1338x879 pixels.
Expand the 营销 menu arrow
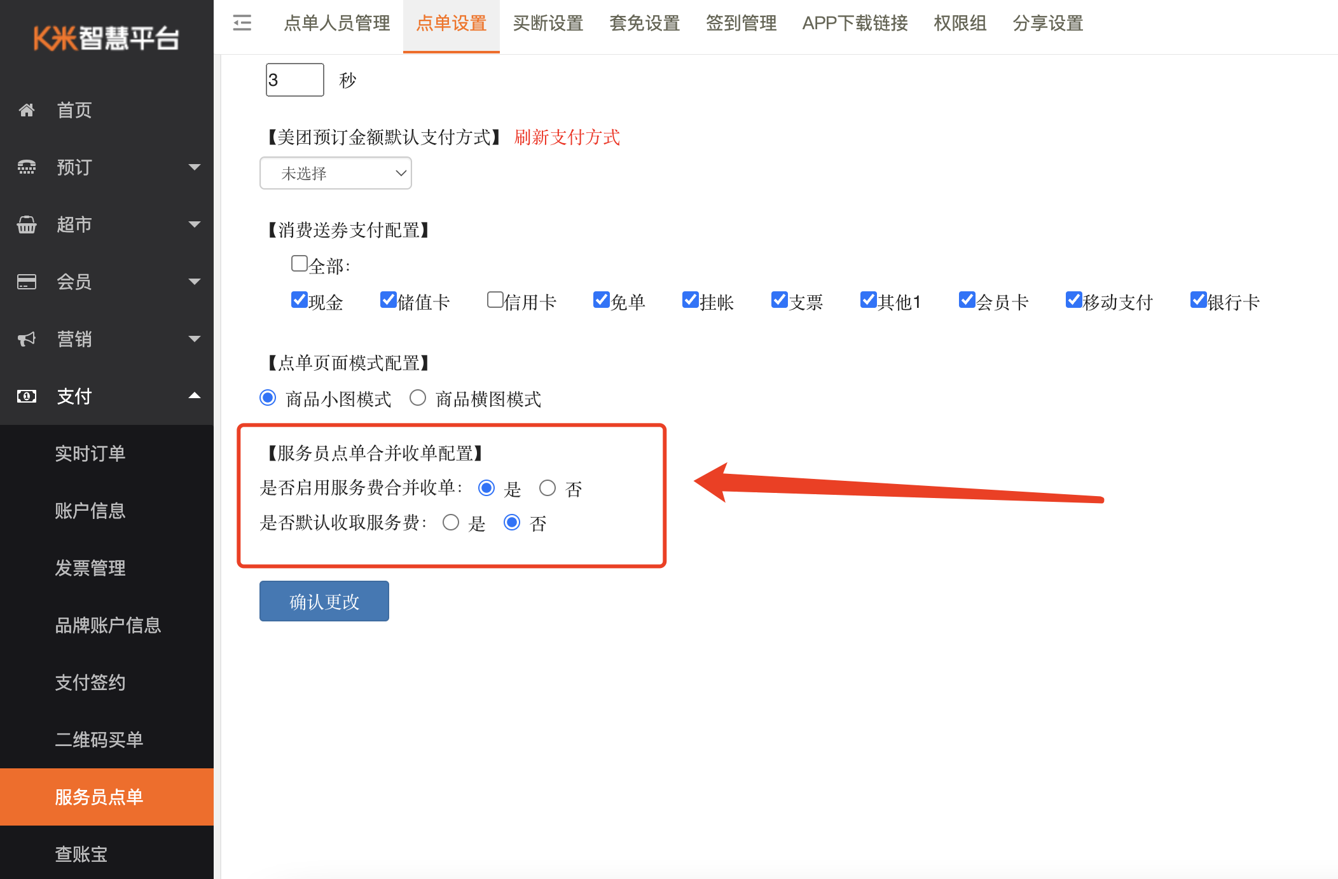point(195,339)
